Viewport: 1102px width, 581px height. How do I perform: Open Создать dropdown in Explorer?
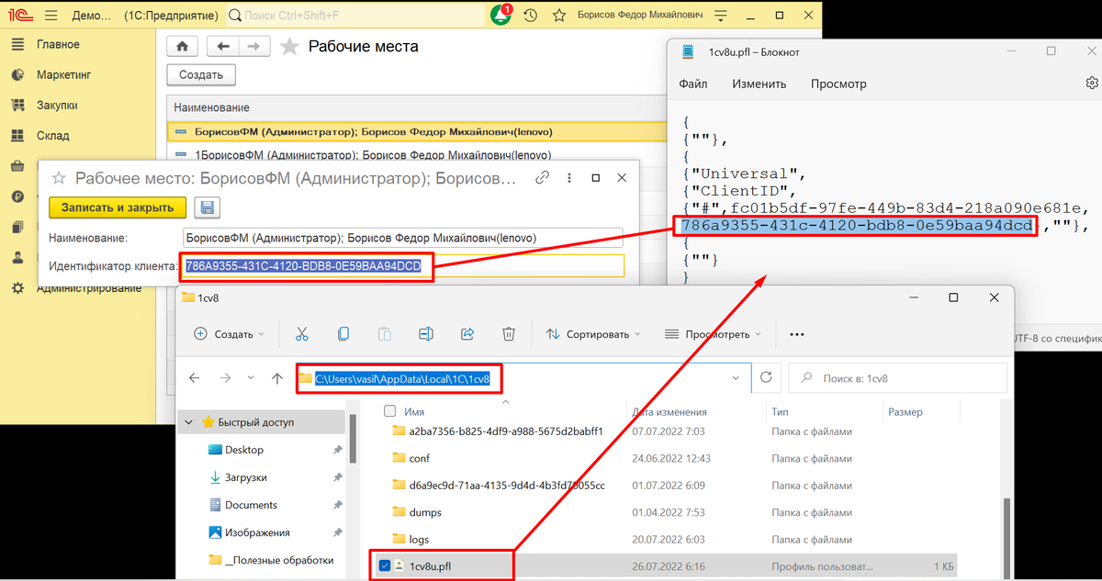pyautogui.click(x=230, y=334)
